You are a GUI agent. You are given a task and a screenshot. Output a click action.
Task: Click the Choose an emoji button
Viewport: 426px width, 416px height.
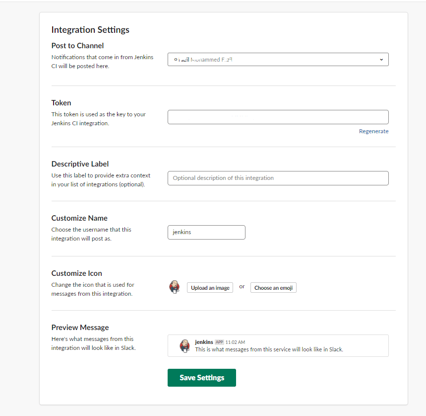(x=273, y=287)
